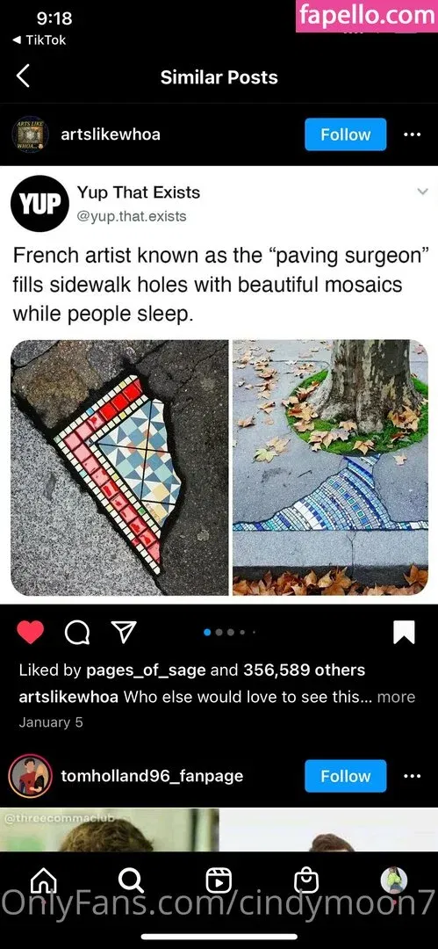
Task: Toggle the bookmark save icon
Action: [404, 633]
